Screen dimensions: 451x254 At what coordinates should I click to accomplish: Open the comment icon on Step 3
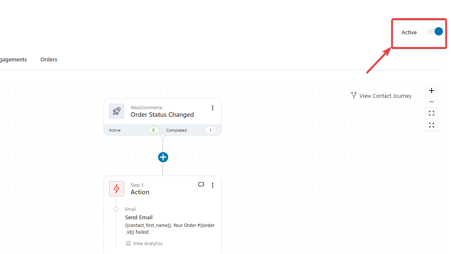point(201,185)
